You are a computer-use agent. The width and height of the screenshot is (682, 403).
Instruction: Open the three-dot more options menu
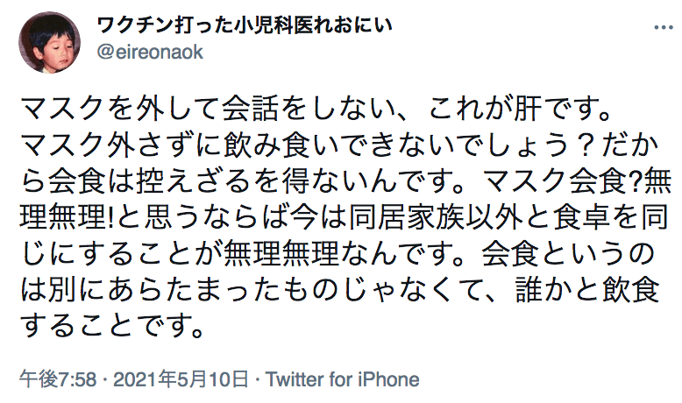pyautogui.click(x=663, y=28)
